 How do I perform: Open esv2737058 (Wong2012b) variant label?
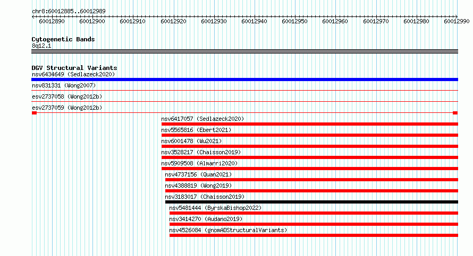pyautogui.click(x=67, y=96)
